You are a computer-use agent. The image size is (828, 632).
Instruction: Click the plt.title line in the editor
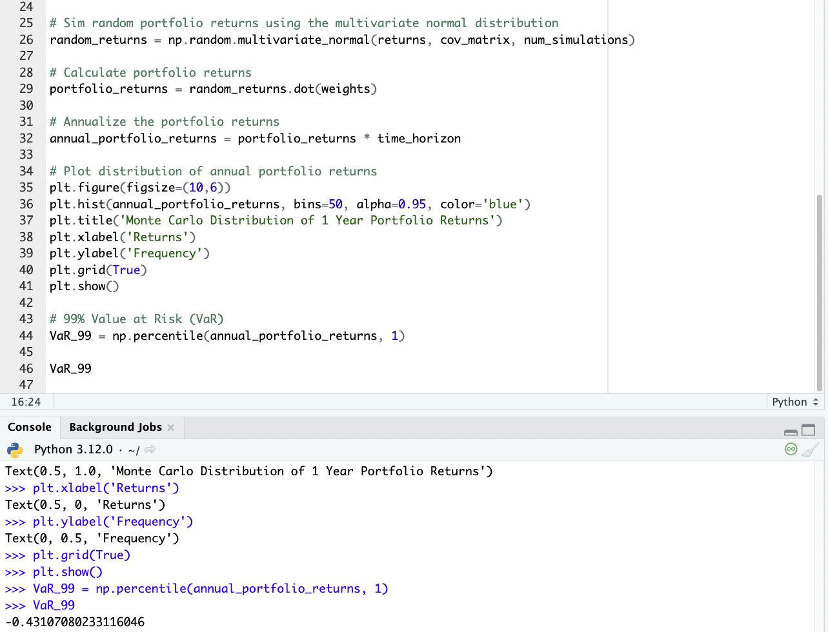pyautogui.click(x=276, y=221)
